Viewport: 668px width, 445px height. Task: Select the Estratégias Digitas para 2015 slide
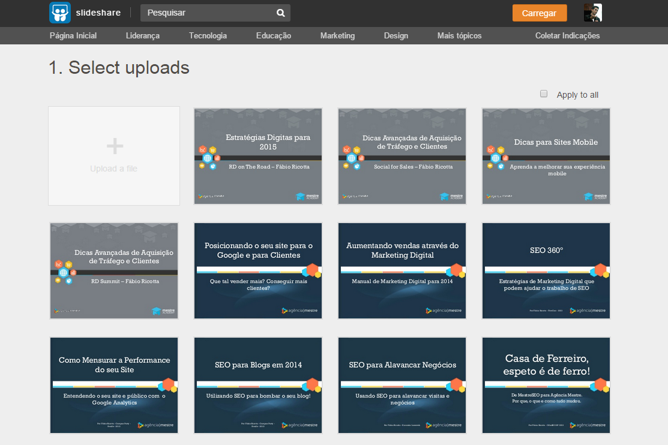pyautogui.click(x=258, y=156)
